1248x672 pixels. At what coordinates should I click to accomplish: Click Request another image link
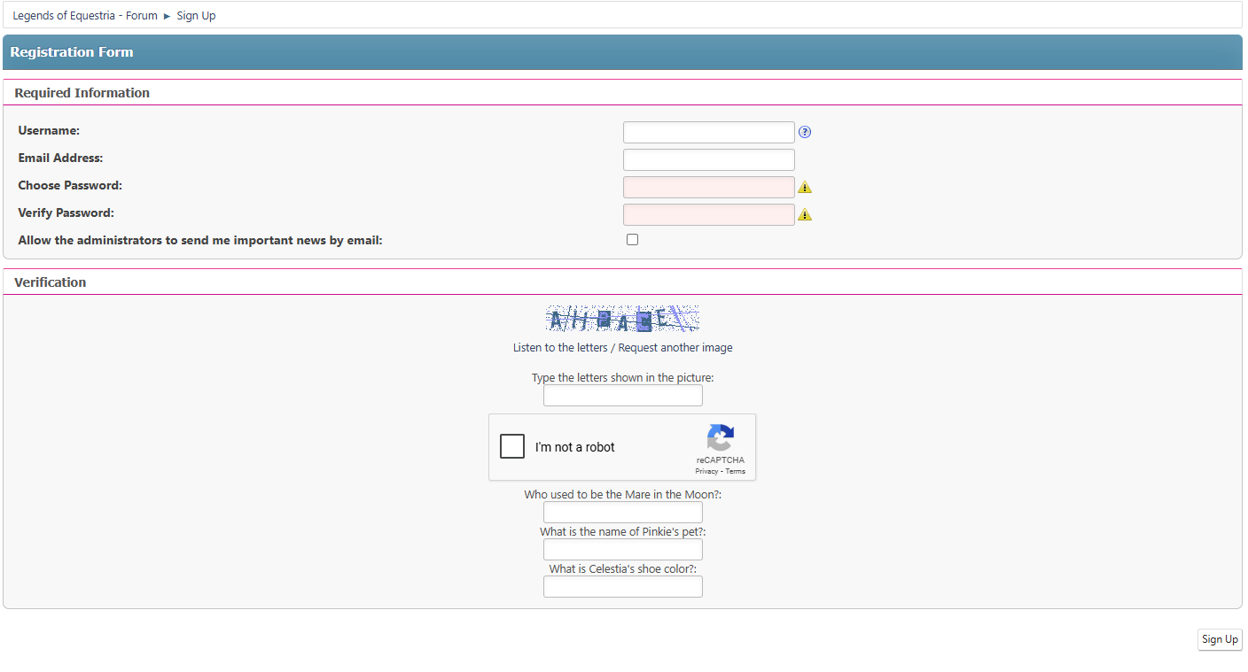coord(675,347)
